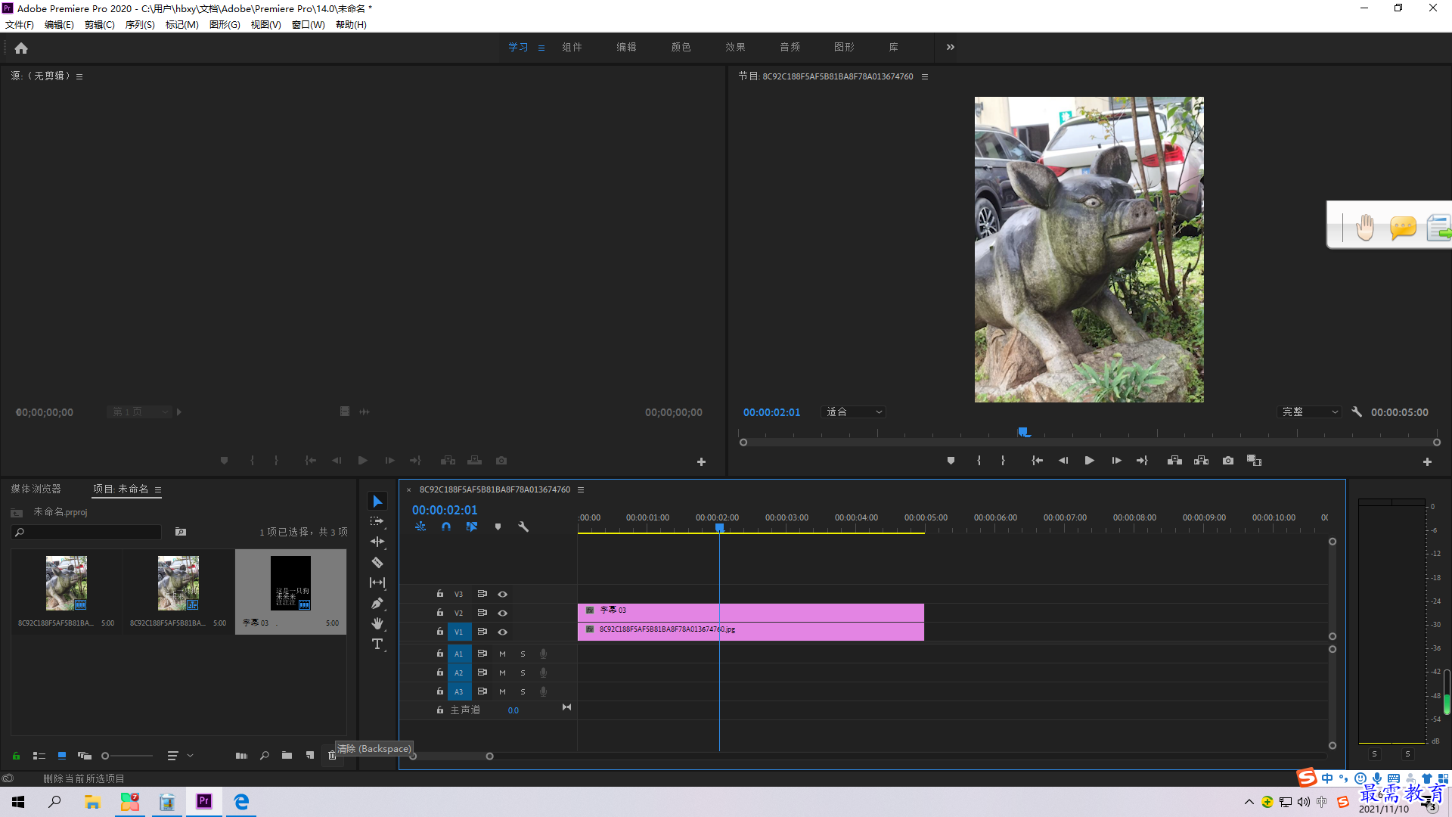Toggle V3 track output eye
Screen dimensions: 1452x817
(502, 595)
